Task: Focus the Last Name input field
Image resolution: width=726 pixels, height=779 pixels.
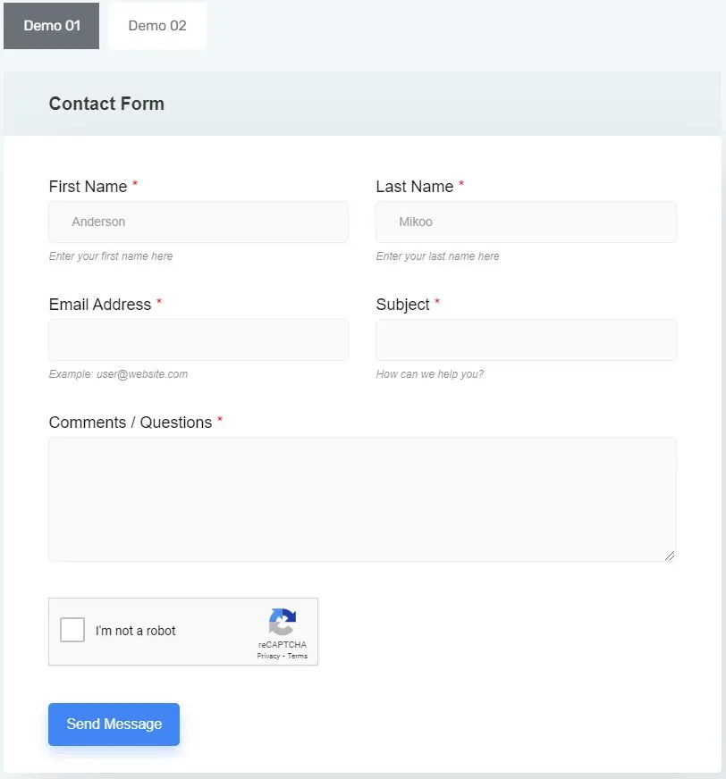Action: coord(526,222)
